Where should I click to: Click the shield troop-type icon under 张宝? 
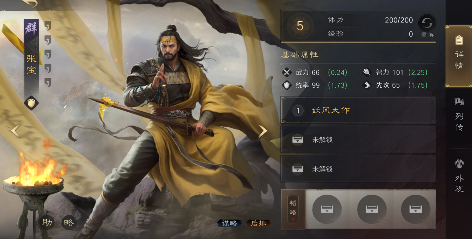[31, 103]
